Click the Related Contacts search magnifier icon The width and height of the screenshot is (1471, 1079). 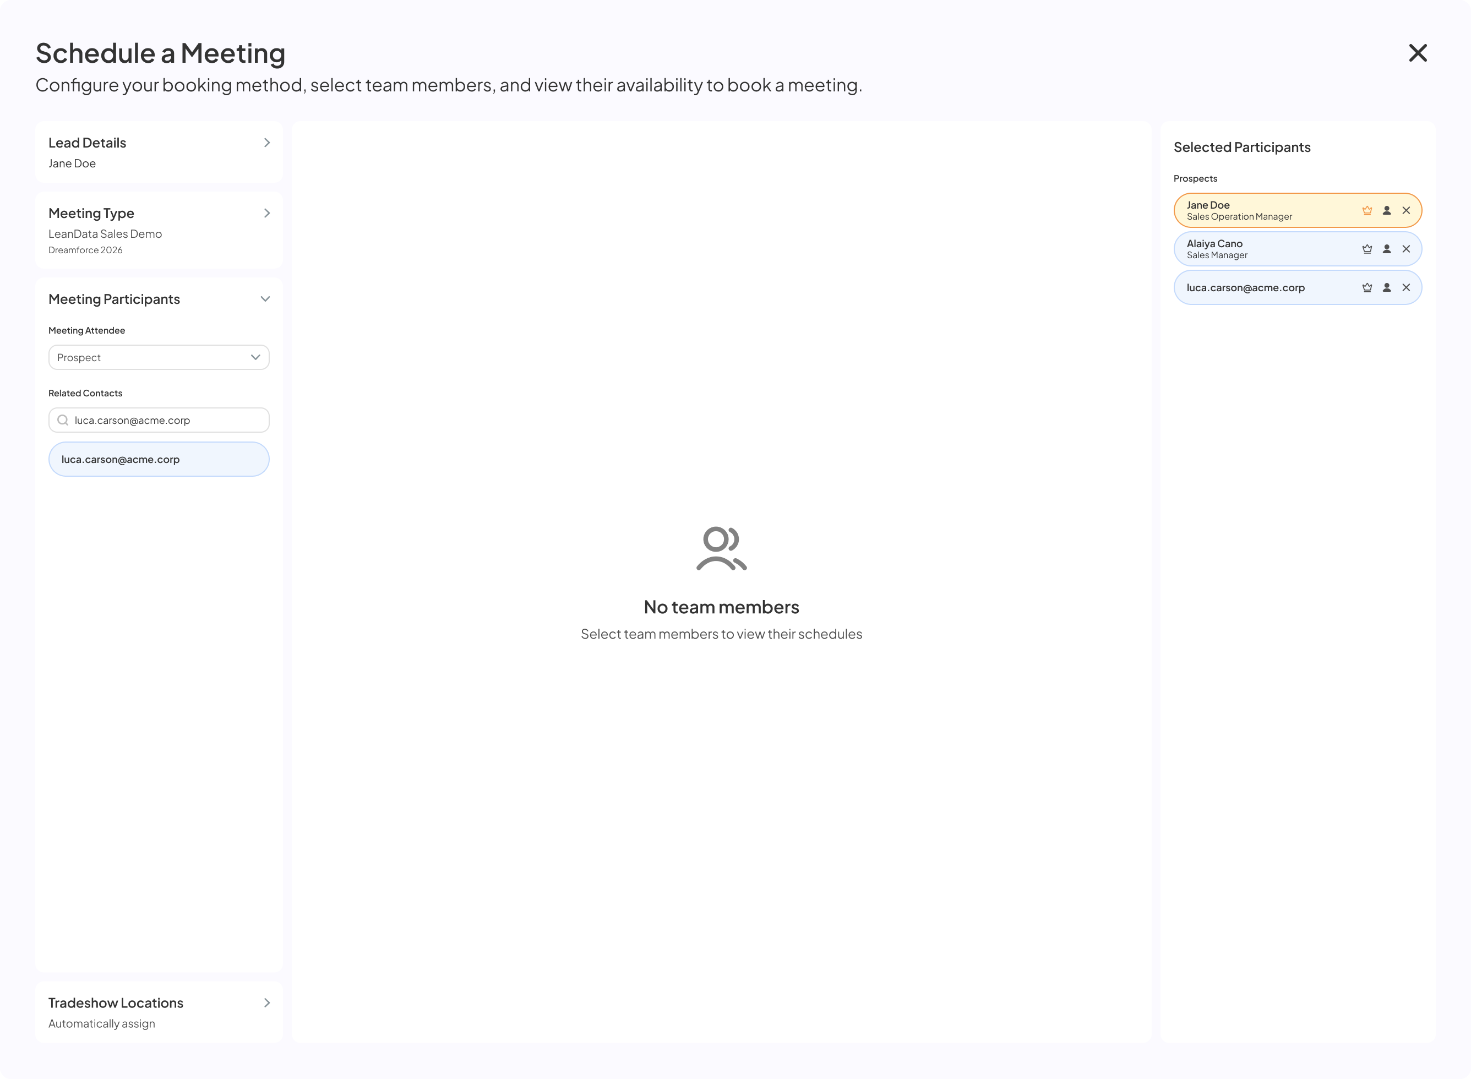coord(63,420)
